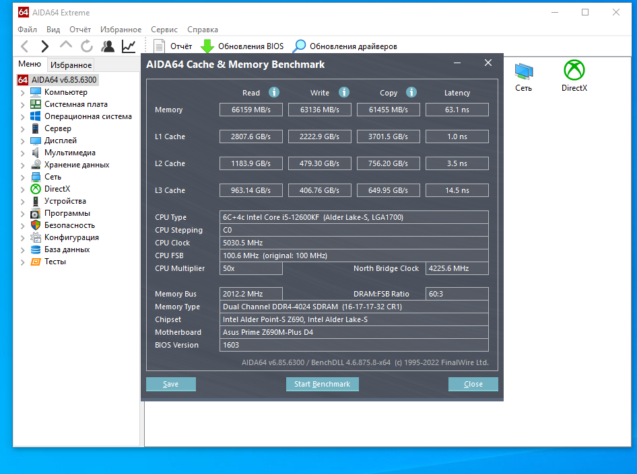This screenshot has width=637, height=474.
Task: Click the Отчёт report toolbar button
Action: [x=172, y=46]
